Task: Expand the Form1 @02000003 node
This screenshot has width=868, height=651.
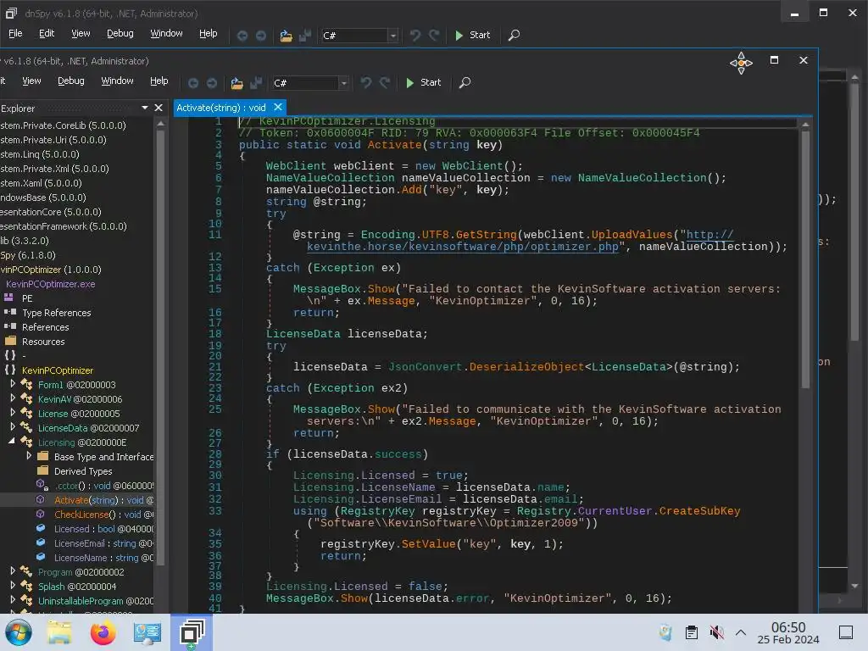Action: (13, 384)
